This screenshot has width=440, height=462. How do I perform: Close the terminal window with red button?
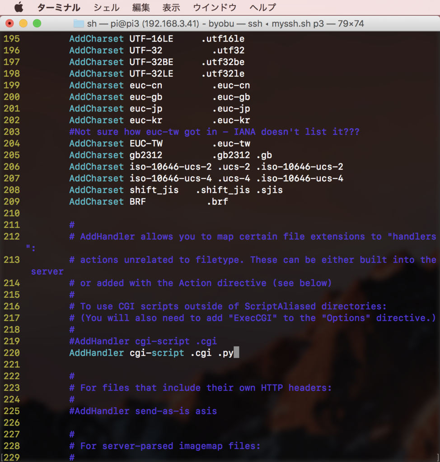tap(10, 23)
